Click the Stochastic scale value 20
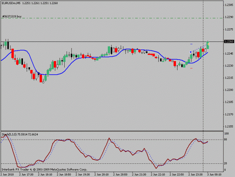 point(226,163)
